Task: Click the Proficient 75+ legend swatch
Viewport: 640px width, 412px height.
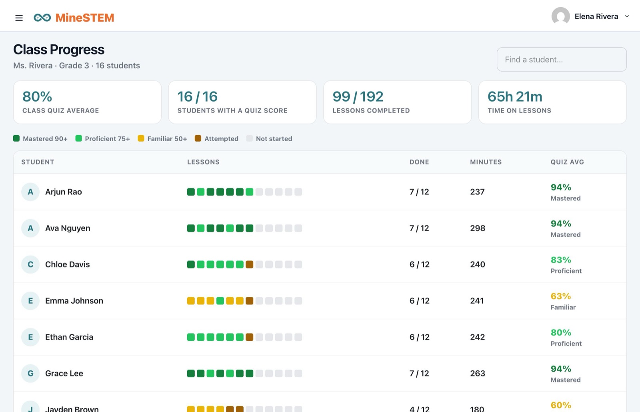Action: [x=79, y=138]
